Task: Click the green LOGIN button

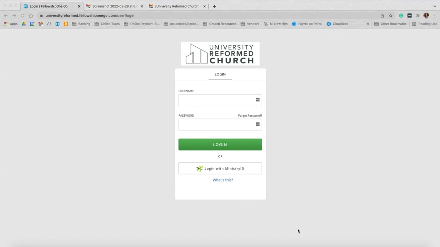Action: (220, 144)
